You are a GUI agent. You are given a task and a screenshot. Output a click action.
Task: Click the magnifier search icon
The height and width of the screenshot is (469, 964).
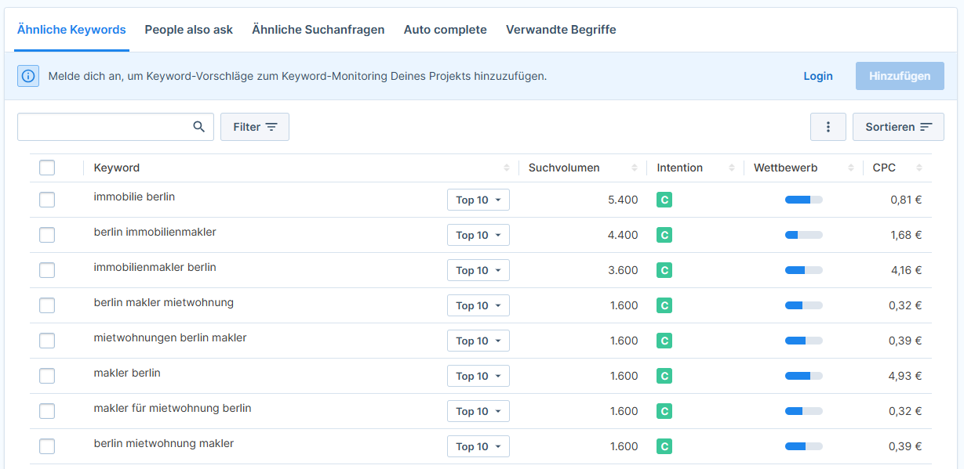(199, 127)
